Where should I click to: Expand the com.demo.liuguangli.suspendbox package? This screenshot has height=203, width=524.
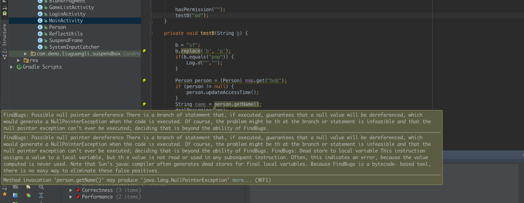(25, 54)
